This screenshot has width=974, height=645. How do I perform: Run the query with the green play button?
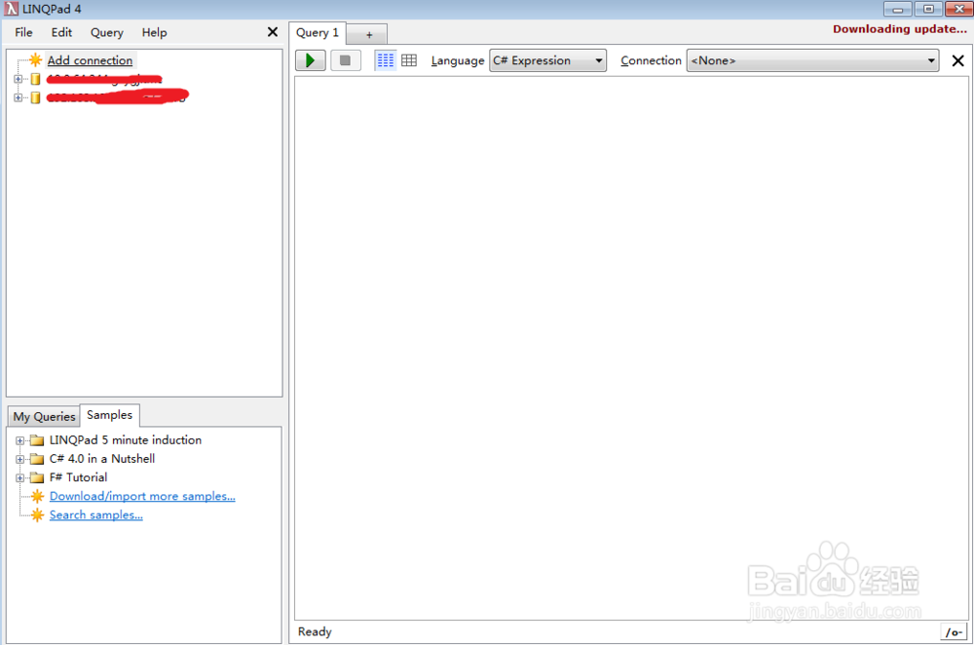pos(310,60)
